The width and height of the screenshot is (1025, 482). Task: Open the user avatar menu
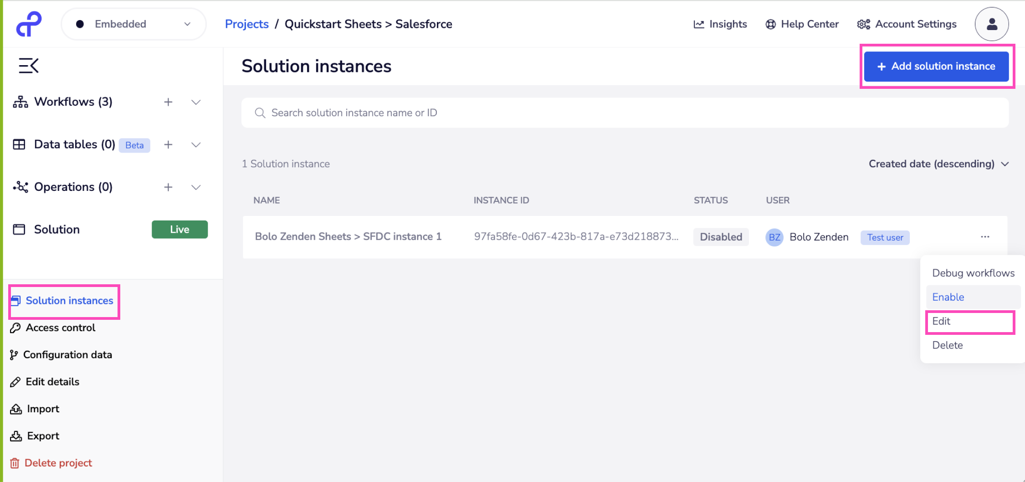pos(992,24)
